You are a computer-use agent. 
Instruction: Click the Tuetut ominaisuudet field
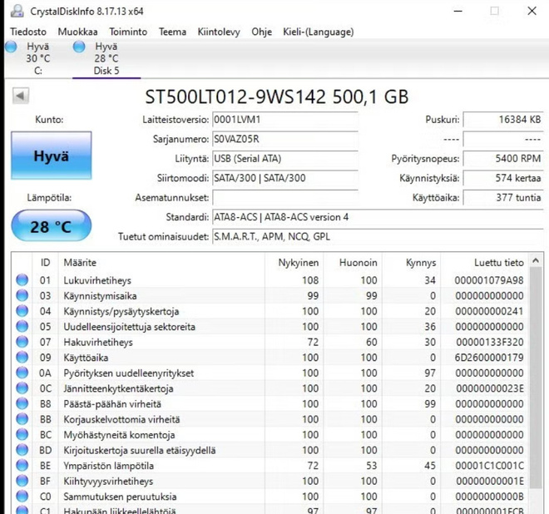tap(378, 237)
